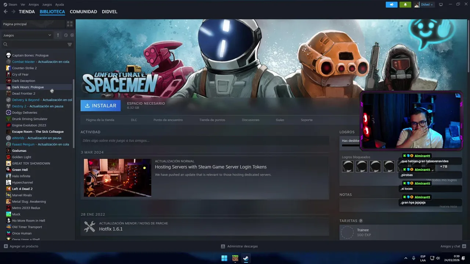
Task: Open the Minecraft taskbar icon
Action: coord(235,258)
